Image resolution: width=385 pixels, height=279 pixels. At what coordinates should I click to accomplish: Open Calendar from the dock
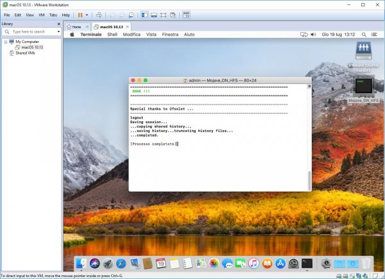161,264
